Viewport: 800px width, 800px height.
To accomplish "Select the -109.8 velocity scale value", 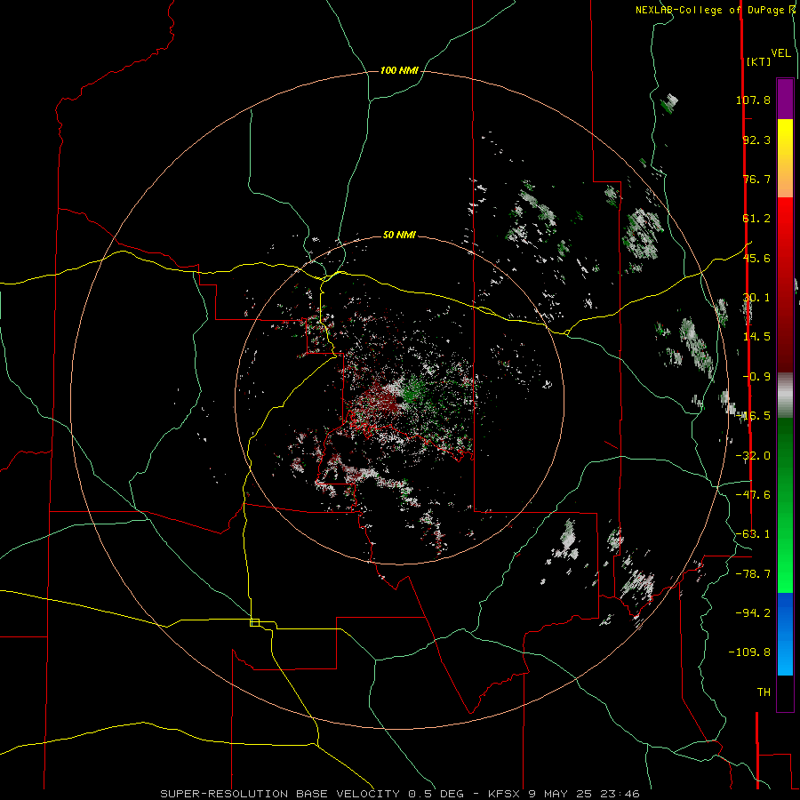I will point(749,652).
